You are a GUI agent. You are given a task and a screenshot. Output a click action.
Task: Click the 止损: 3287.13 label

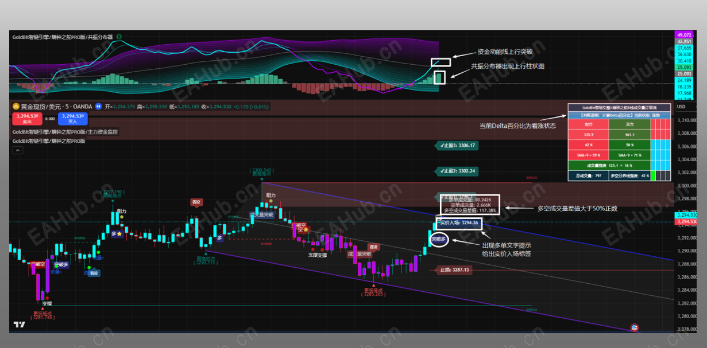(454, 269)
